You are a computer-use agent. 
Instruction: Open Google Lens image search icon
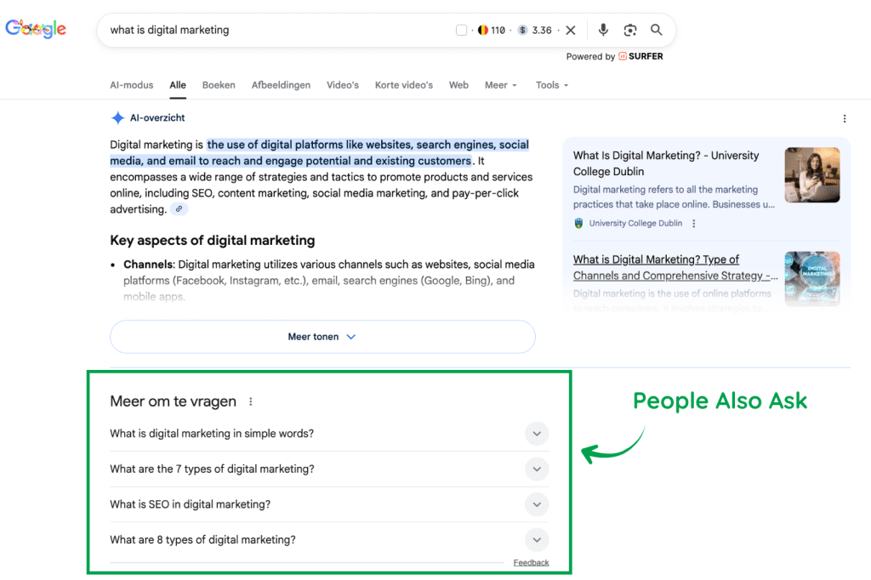click(x=629, y=31)
